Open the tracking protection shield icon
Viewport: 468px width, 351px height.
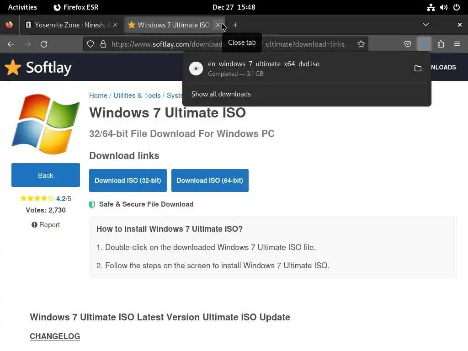pos(90,44)
